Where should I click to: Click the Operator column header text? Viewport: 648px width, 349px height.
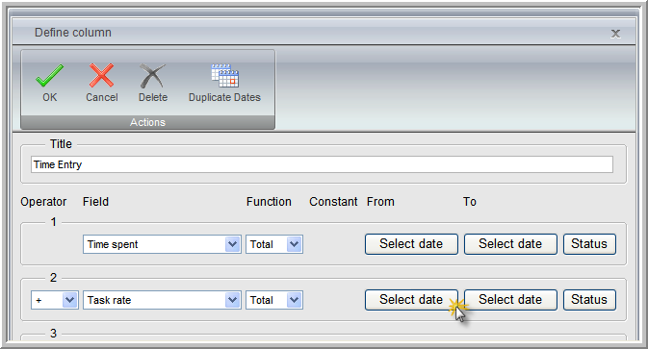(43, 202)
